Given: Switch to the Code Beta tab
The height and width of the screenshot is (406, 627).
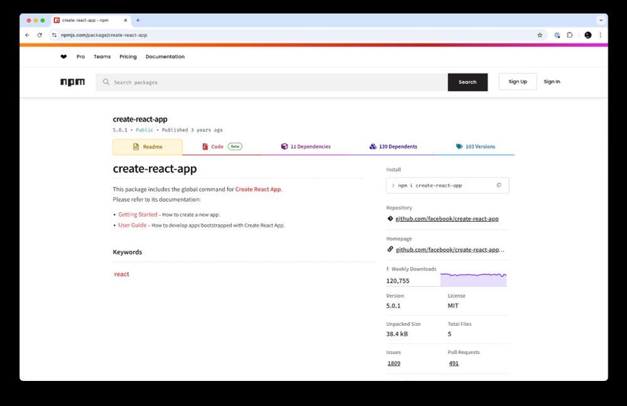Looking at the screenshot, I should [222, 147].
